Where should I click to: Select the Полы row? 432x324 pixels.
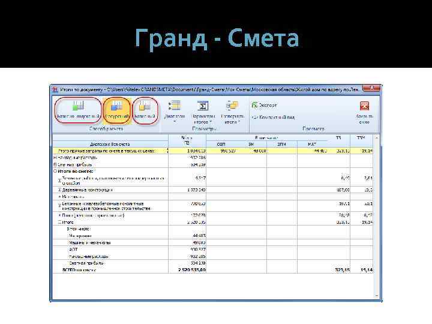coord(212,215)
